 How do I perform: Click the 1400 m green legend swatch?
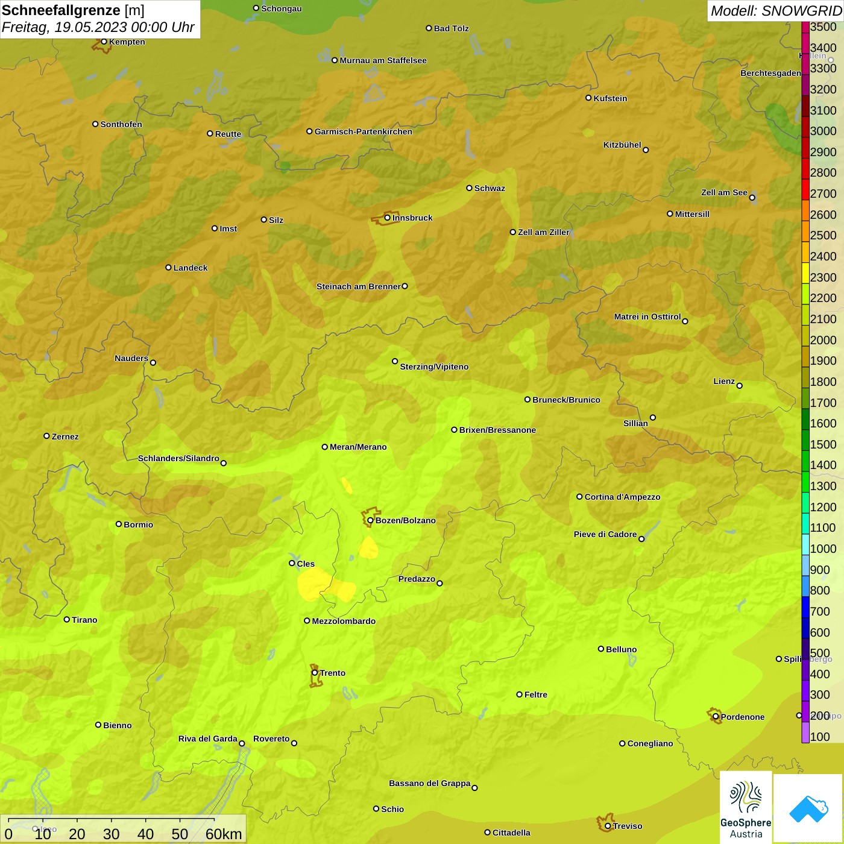tap(805, 461)
